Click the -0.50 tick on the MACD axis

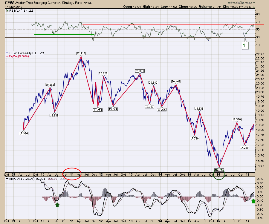tap(260, 218)
